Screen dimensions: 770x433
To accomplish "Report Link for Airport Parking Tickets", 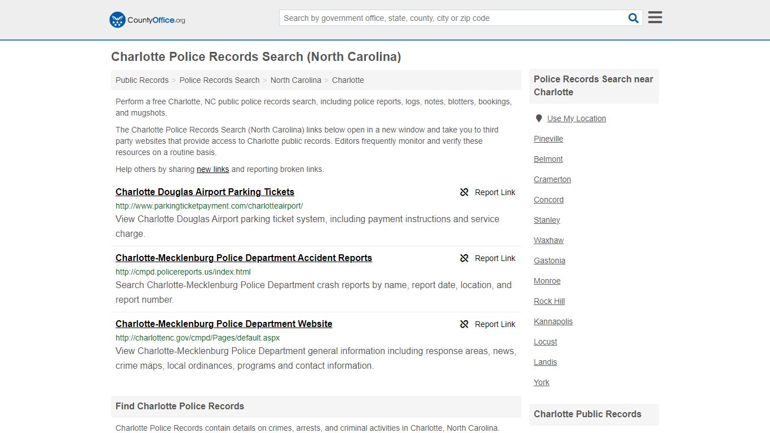I will click(x=495, y=192).
